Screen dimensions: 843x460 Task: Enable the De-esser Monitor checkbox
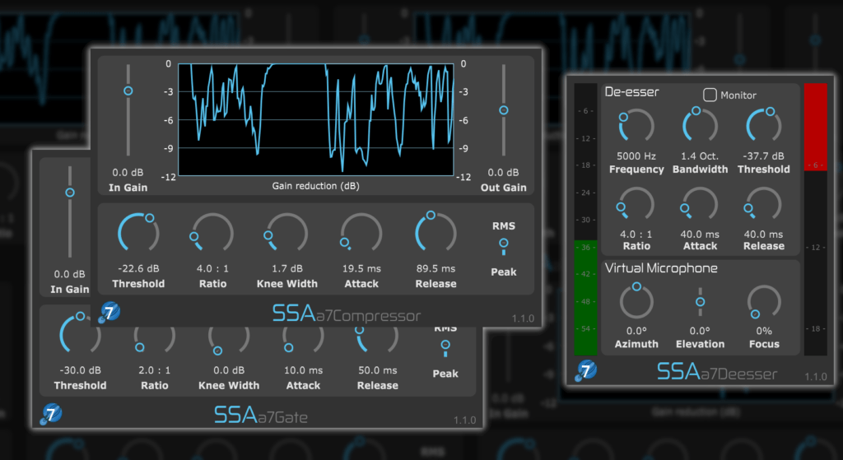pyautogui.click(x=710, y=95)
